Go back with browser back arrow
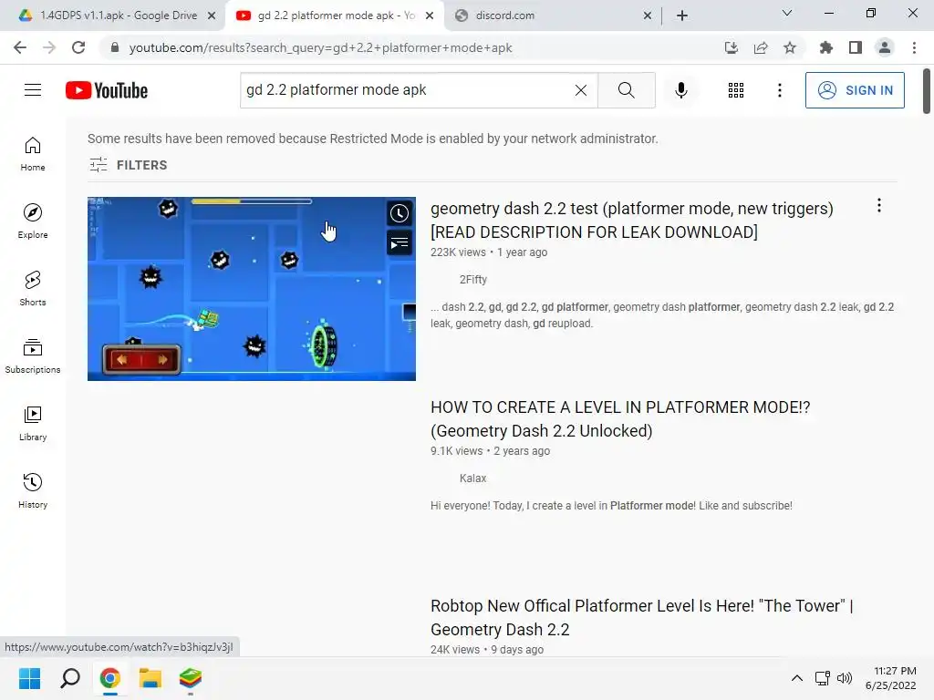 20,47
